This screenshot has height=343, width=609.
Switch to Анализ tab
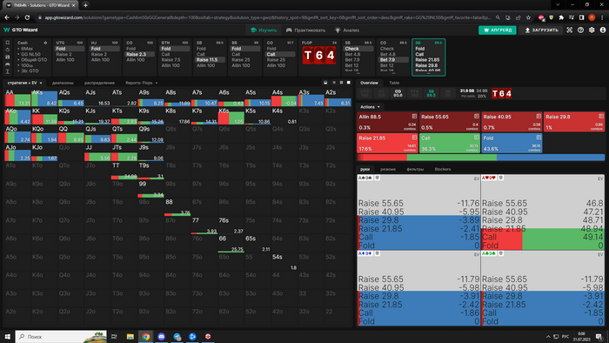[x=347, y=30]
